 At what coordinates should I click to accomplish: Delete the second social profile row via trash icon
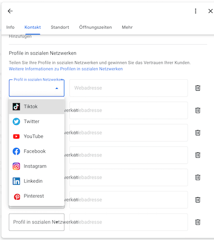click(198, 110)
